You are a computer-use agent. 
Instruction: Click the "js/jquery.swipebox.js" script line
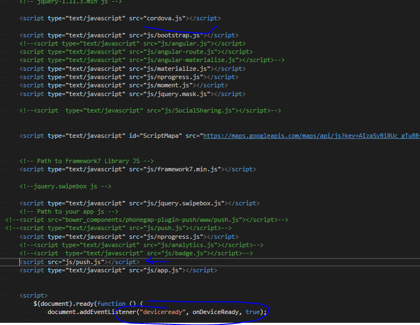tap(140, 203)
